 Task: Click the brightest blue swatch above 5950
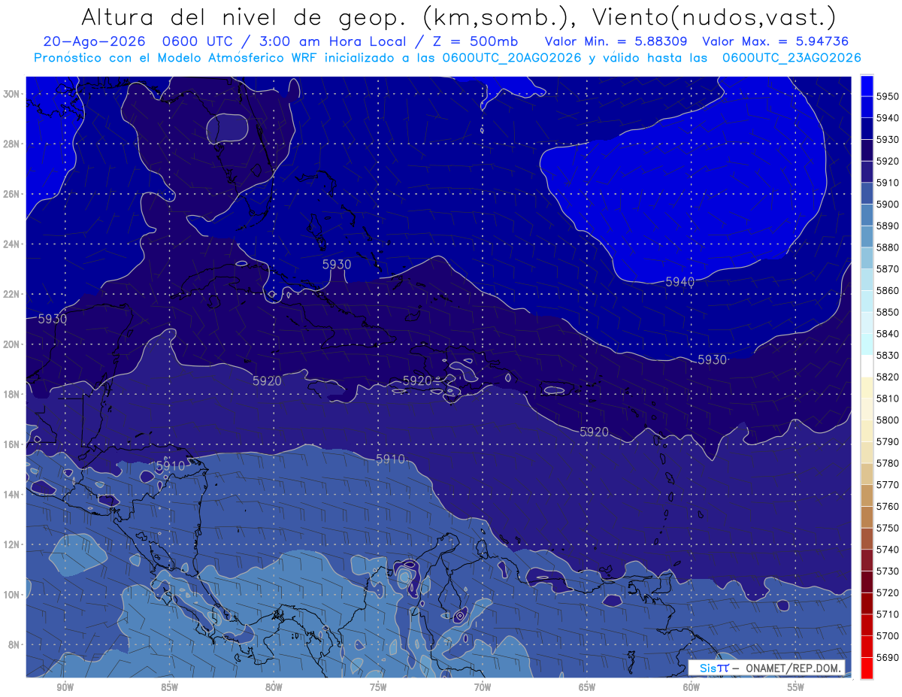pyautogui.click(x=867, y=86)
